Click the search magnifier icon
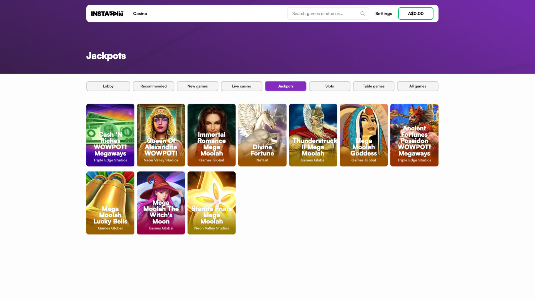Viewport: 535px width, 300px height. (363, 13)
